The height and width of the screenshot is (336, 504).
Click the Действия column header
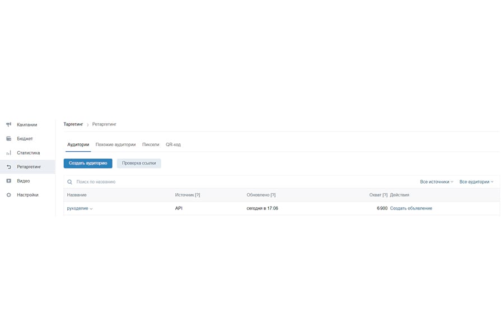point(399,195)
